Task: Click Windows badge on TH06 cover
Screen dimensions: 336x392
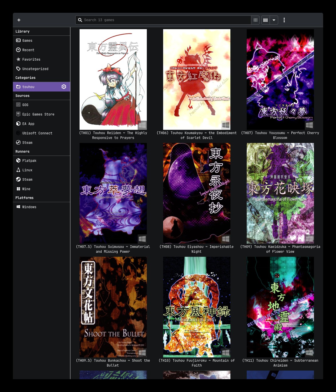Action: (x=226, y=125)
